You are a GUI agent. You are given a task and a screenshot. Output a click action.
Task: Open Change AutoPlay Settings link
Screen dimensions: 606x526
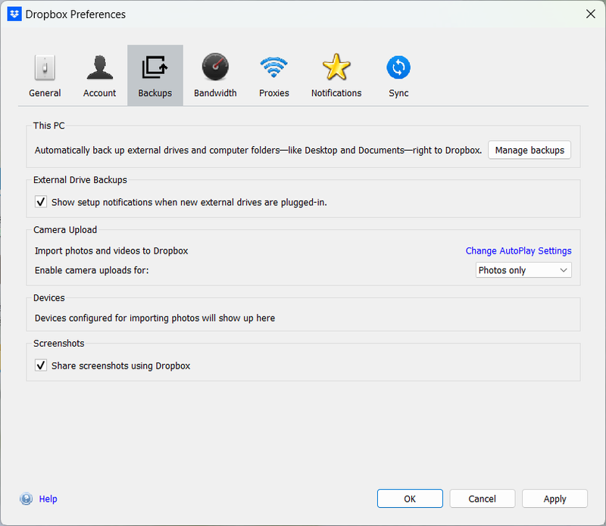pos(518,251)
